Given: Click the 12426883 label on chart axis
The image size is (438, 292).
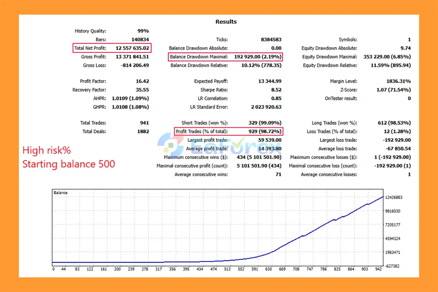Looking at the screenshot, I should point(394,198).
